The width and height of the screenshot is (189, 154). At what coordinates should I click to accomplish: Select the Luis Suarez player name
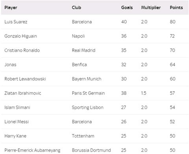coord(16,22)
